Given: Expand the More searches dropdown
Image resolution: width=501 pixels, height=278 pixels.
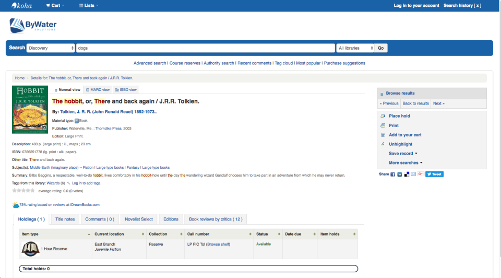Looking at the screenshot, I should tap(405, 163).
